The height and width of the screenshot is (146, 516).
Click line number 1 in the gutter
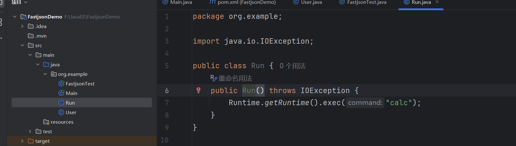[167, 17]
